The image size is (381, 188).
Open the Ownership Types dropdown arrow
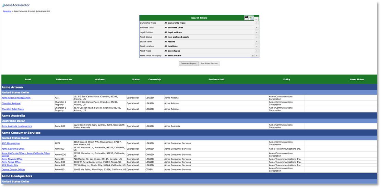tap(257, 23)
